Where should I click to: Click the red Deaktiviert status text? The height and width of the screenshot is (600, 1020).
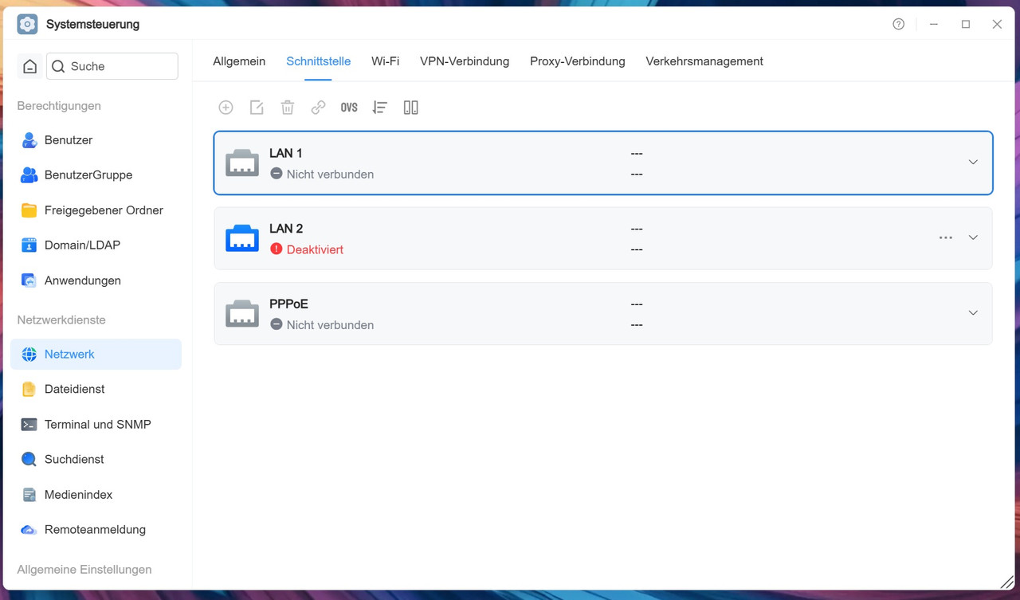tap(315, 249)
